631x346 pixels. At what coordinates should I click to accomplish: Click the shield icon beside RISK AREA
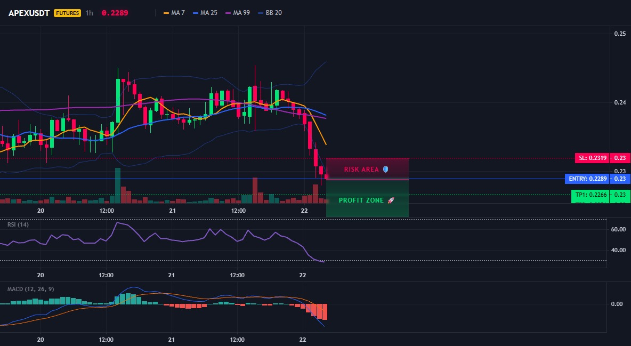385,170
